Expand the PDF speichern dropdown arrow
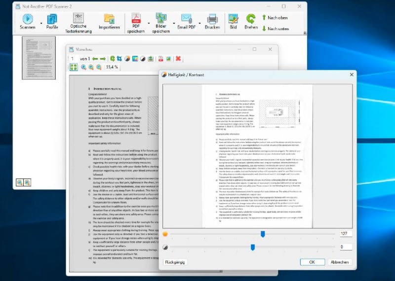Viewport: 395px width, 281px height. coord(149,23)
